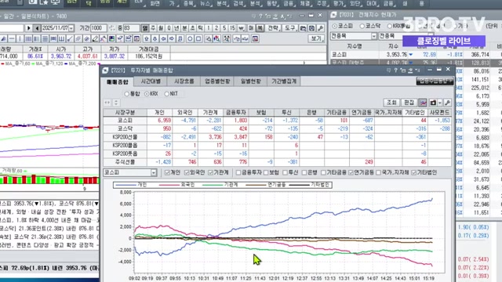Open the date dropdown showing 2025/11/07
The height and width of the screenshot is (282, 502).
[71, 28]
